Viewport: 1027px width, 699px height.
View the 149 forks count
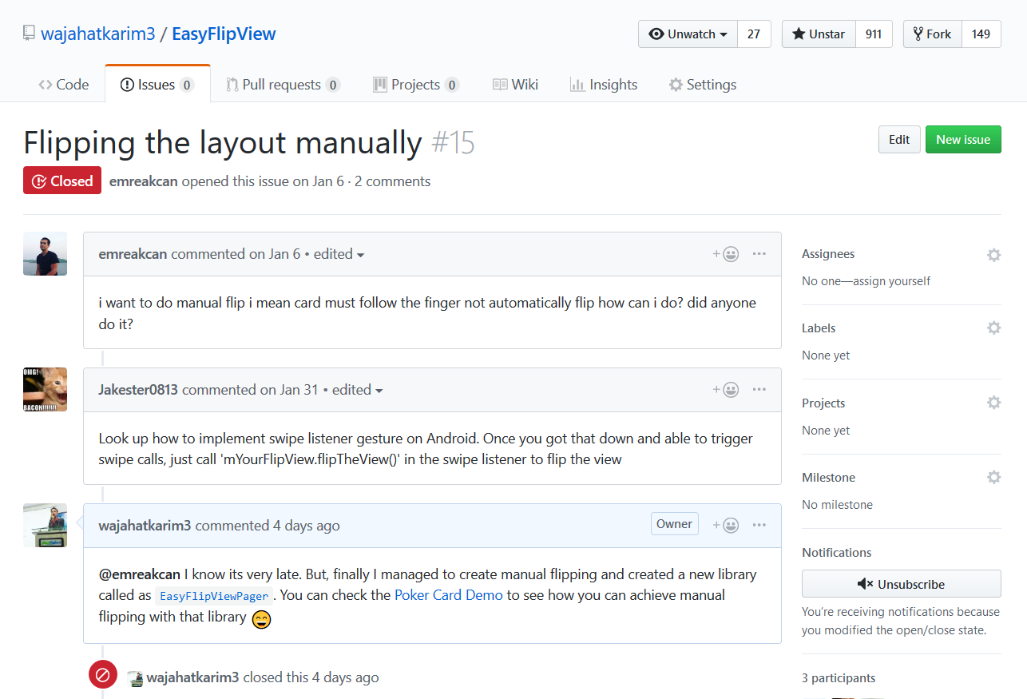pos(981,34)
